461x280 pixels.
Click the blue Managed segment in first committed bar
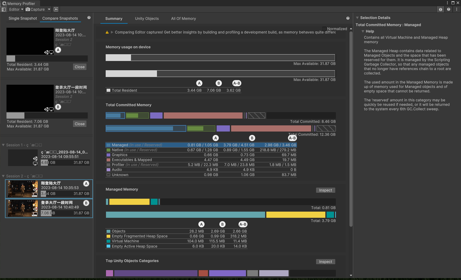(x=115, y=116)
